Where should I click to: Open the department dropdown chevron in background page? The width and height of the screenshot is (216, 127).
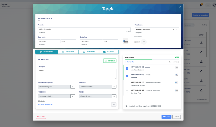click(193, 25)
